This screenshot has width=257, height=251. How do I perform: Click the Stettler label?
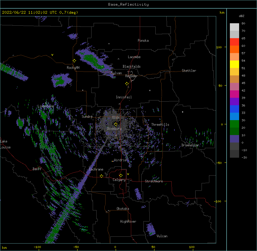click(189, 71)
